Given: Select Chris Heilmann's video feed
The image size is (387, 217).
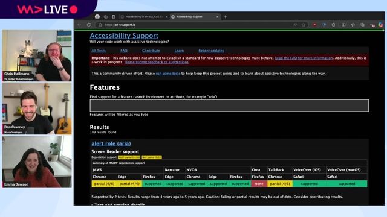Looking at the screenshot, I should coord(37,55).
